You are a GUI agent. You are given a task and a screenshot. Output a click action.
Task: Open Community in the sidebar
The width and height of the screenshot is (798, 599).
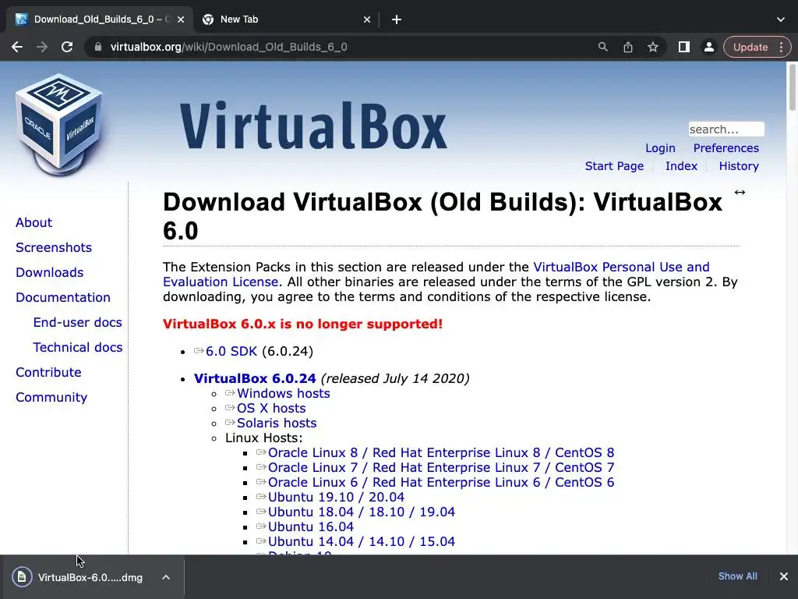(x=51, y=397)
